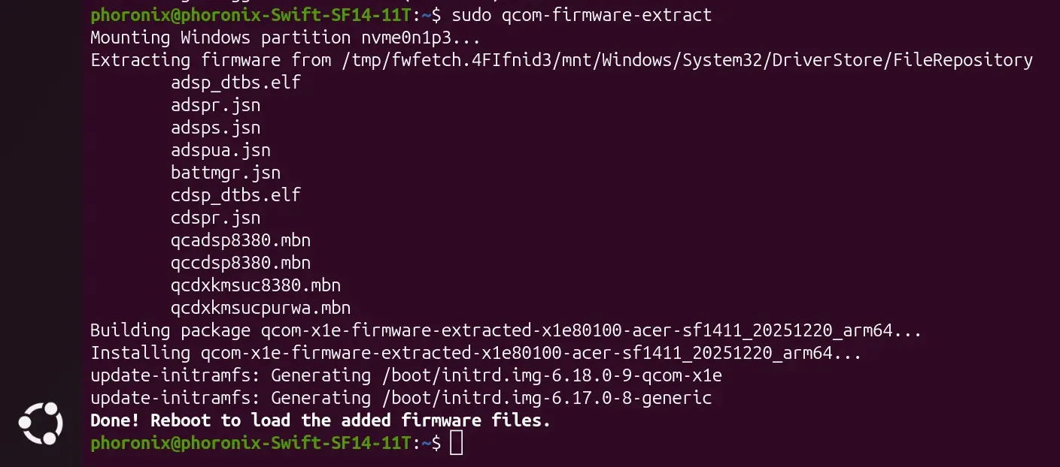Click the adspua.jsn filename line
The width and height of the screenshot is (1060, 467).
click(220, 150)
